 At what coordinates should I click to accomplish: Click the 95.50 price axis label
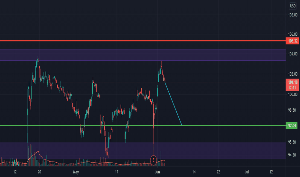click(292, 142)
